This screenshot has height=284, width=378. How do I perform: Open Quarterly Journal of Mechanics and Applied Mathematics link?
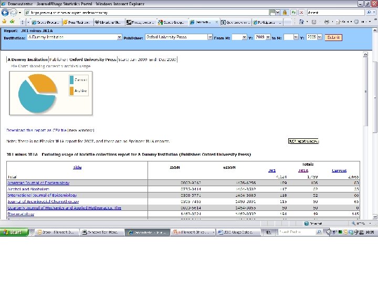pos(65,208)
